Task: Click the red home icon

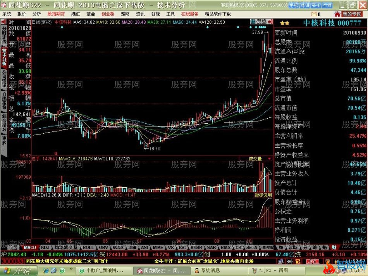Action: pyautogui.click(x=337, y=14)
